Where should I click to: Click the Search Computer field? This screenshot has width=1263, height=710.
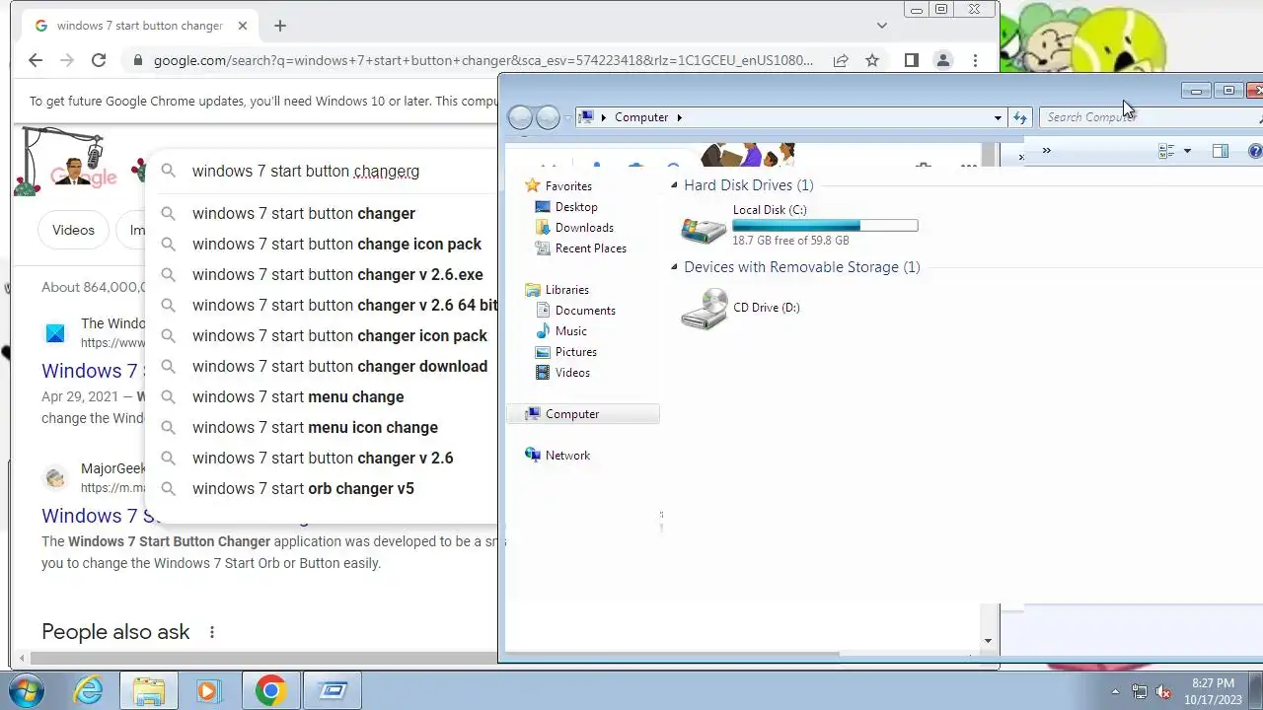click(x=1150, y=117)
